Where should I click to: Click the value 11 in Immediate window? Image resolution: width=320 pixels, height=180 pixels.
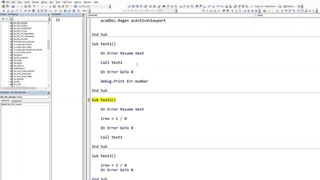click(x=58, y=20)
